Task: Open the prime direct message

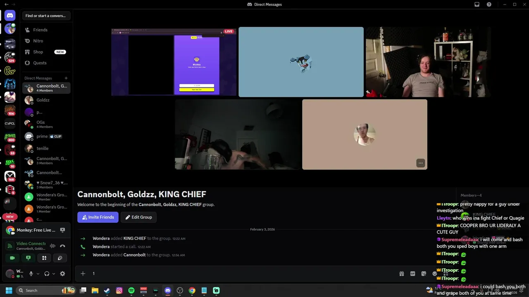Action: click(x=46, y=136)
